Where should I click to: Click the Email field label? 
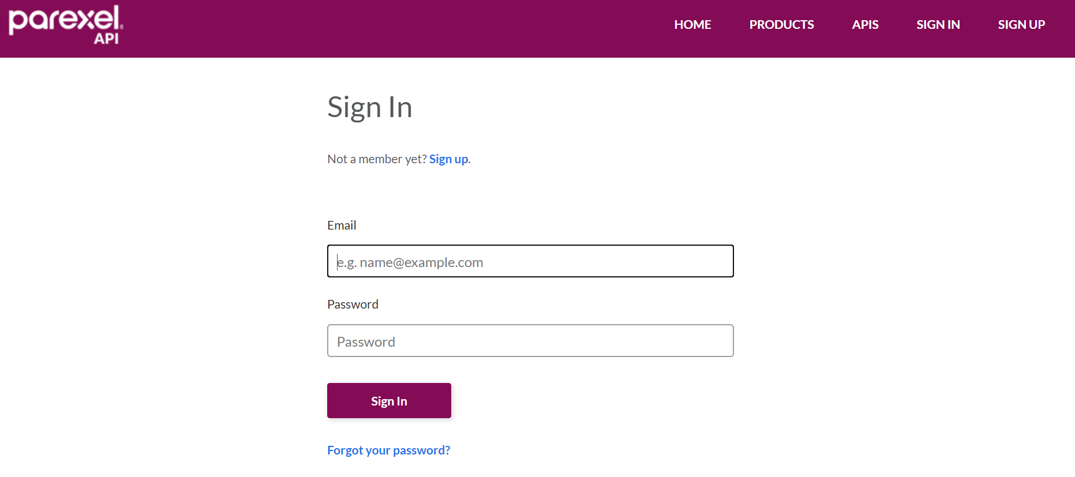[342, 225]
